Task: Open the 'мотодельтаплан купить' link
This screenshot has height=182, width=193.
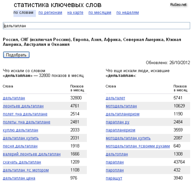Action: [128, 138]
